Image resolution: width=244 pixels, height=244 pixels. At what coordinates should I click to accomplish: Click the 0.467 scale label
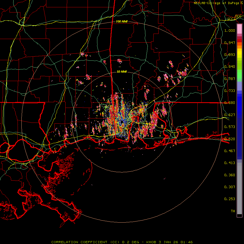pos(230,151)
